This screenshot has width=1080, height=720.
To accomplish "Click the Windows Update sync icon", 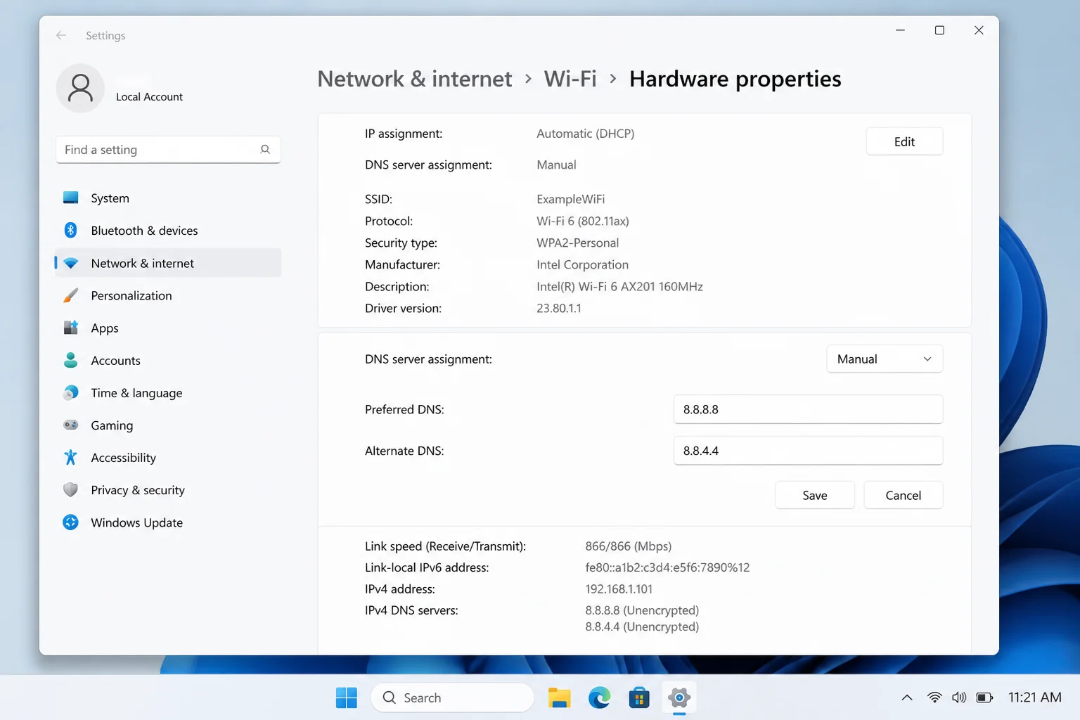I will coord(70,522).
